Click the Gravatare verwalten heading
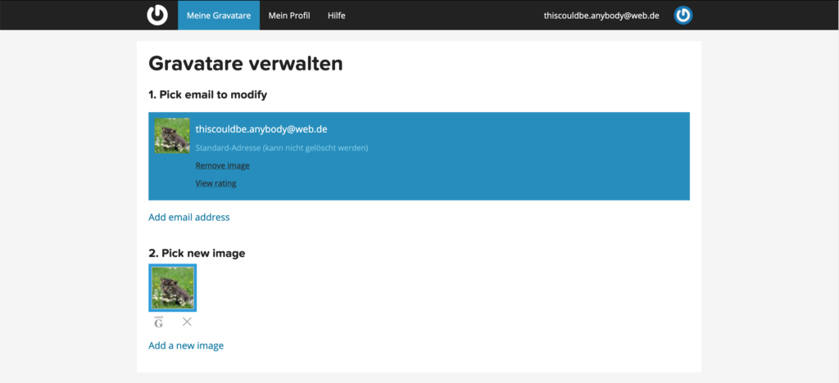This screenshot has height=383, width=839. (x=246, y=64)
